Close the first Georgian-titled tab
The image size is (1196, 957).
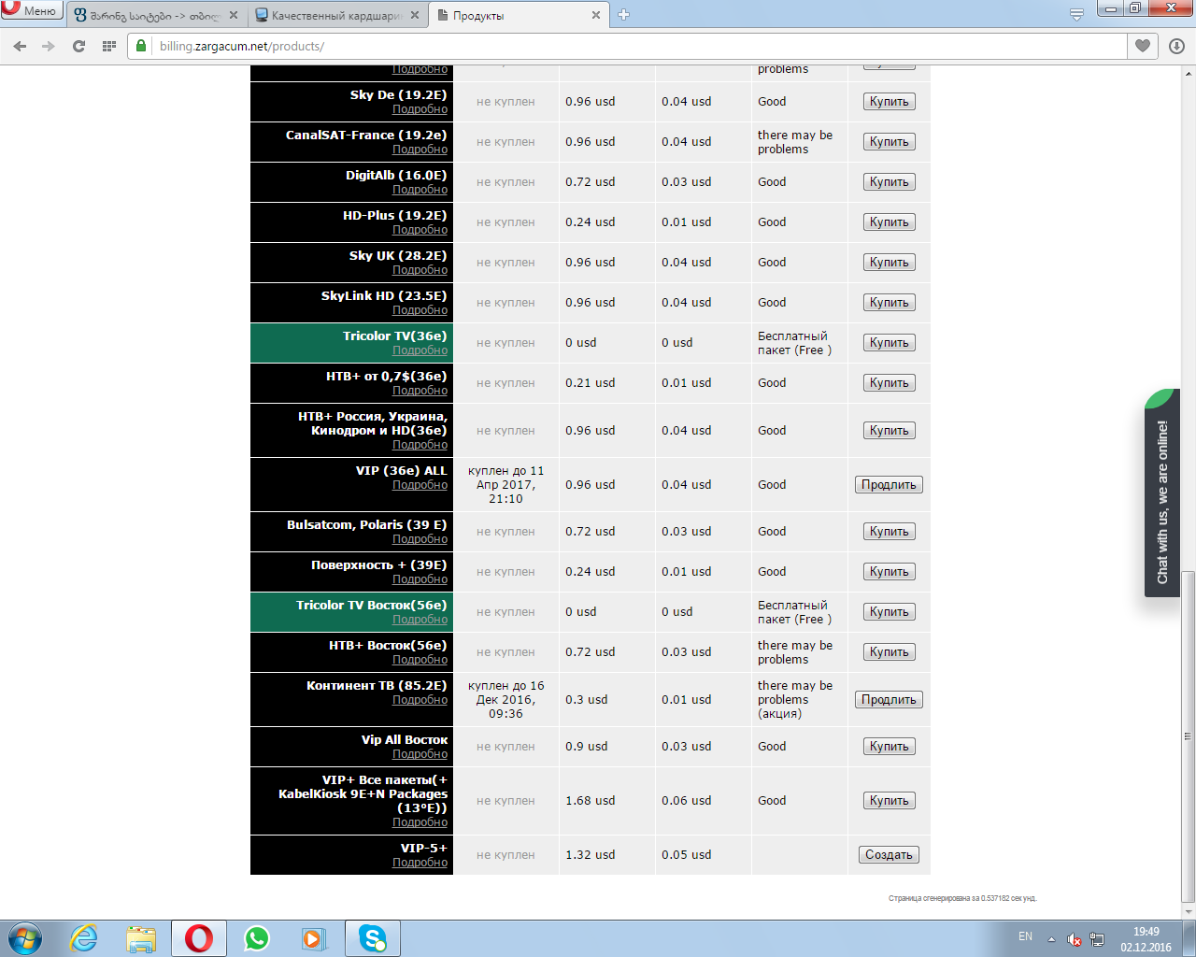(x=233, y=15)
